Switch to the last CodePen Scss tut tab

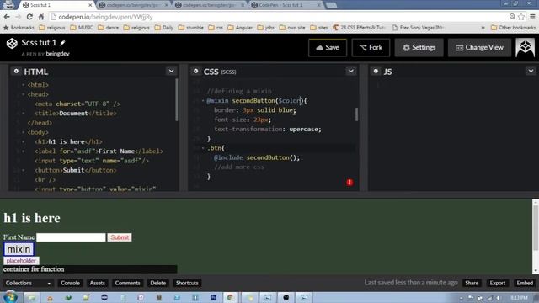click(286, 5)
